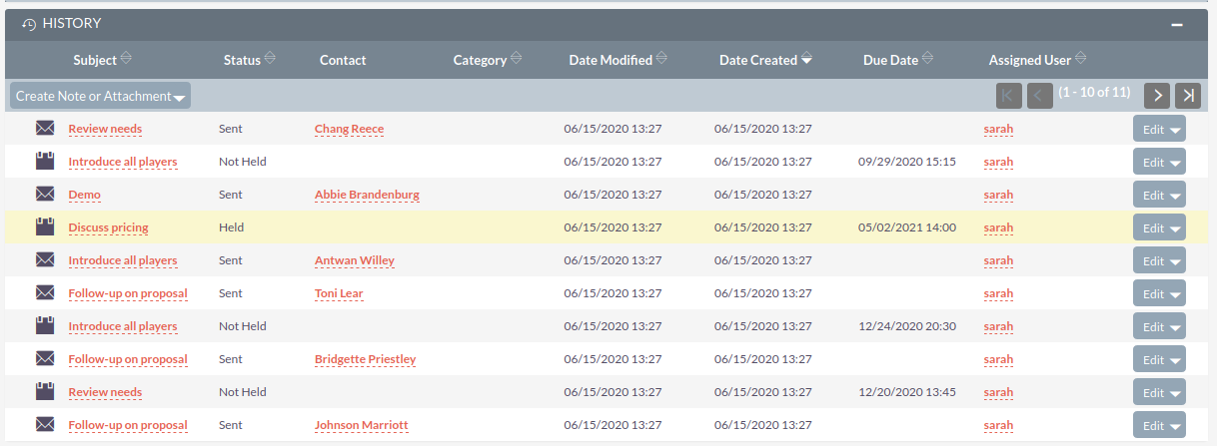Click the email icon in Antwan Willey's row
1217x446 pixels.
pos(45,259)
